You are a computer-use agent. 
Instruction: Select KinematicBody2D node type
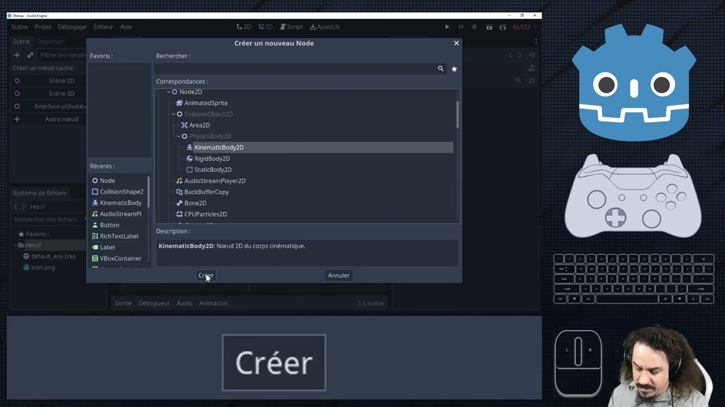(219, 148)
